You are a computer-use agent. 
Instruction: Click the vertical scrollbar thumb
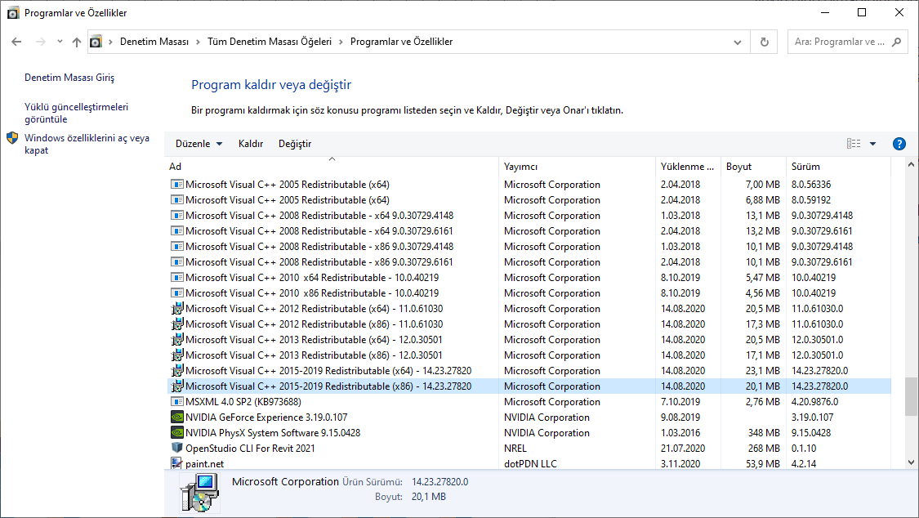point(911,396)
